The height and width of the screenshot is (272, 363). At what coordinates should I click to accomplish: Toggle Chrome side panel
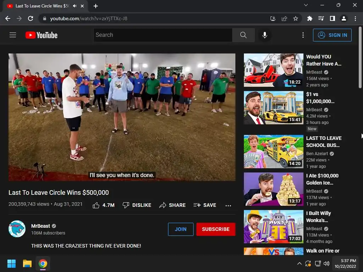[332, 18]
